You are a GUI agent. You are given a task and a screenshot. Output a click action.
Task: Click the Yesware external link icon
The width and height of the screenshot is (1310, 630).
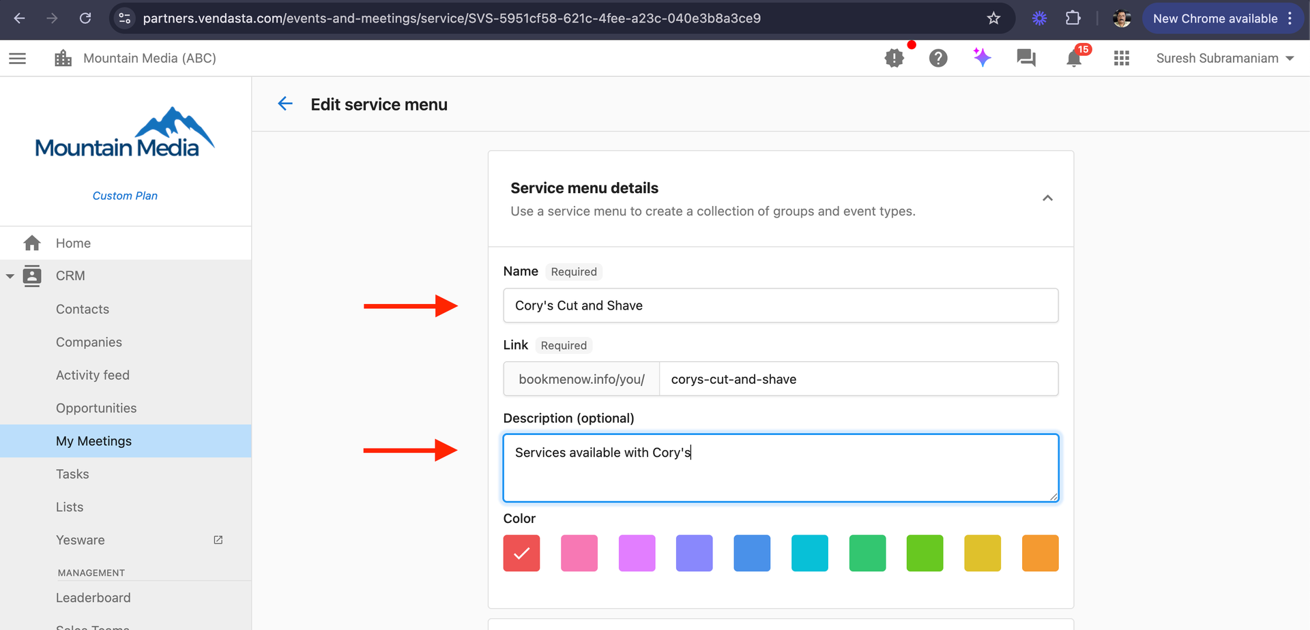[x=218, y=540]
